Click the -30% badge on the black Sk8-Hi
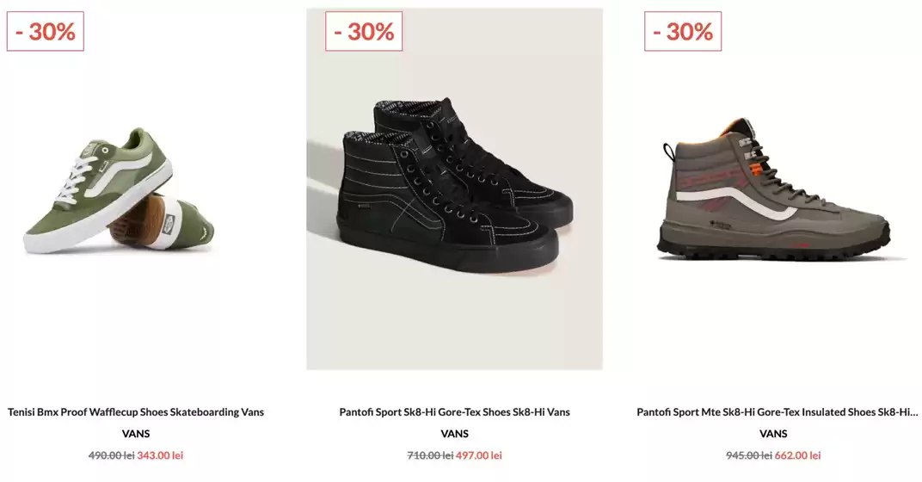 coord(364,31)
